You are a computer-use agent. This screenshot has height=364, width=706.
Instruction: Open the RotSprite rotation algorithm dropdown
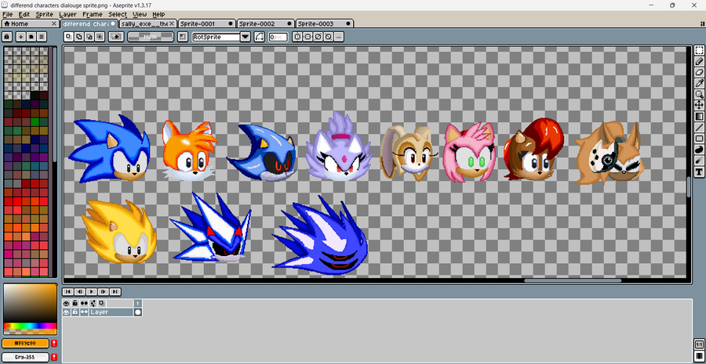(246, 37)
